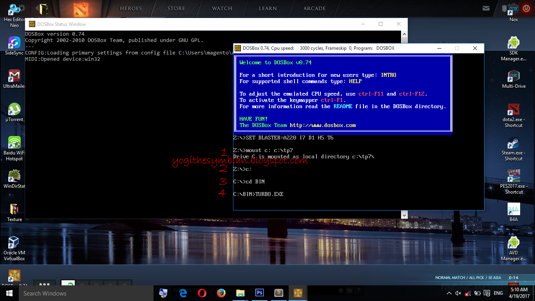Screen dimensions: 535x301
Task: Click the 'mount c: c:\tp7' command line
Action: [263, 150]
